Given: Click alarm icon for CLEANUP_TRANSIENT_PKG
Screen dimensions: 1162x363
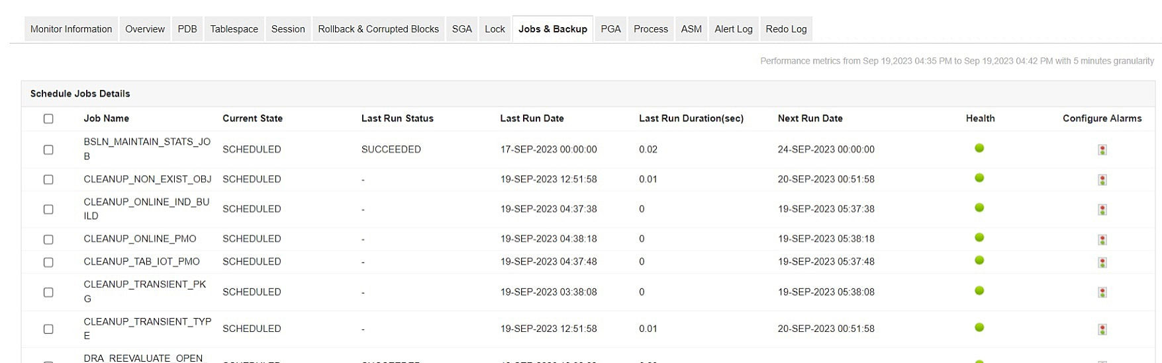Looking at the screenshot, I should tap(1102, 292).
